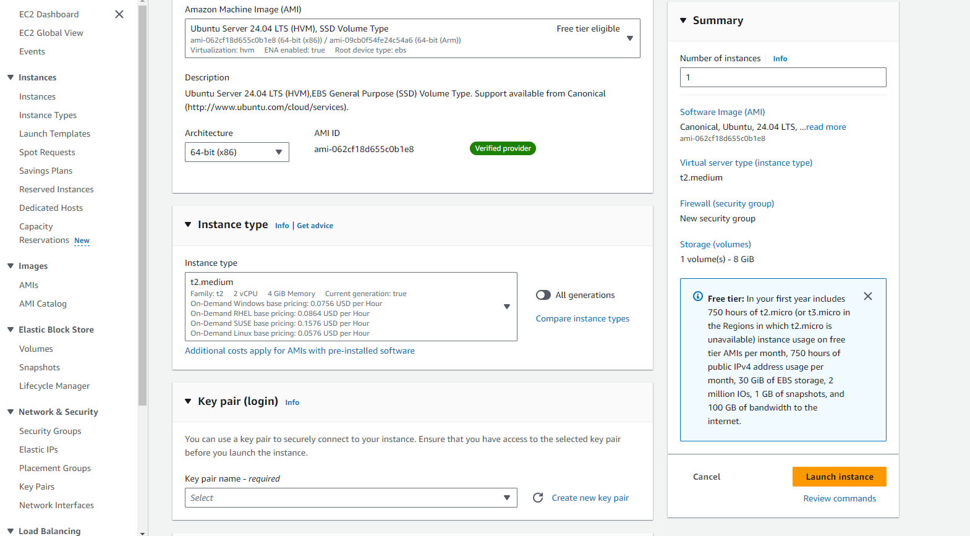The height and width of the screenshot is (536, 970).
Task: Click the AMI ID ami-062cf18d655c0b1e8 text
Action: pos(364,149)
